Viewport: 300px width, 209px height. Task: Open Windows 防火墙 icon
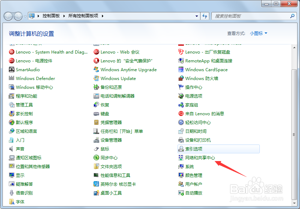[x=181, y=78]
